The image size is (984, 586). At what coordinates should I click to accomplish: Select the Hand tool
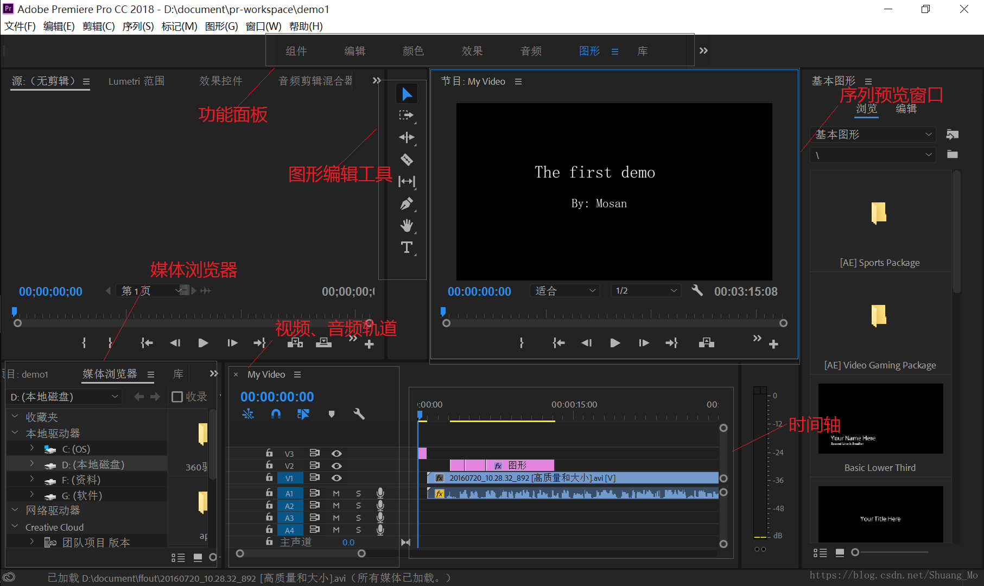pos(407,225)
